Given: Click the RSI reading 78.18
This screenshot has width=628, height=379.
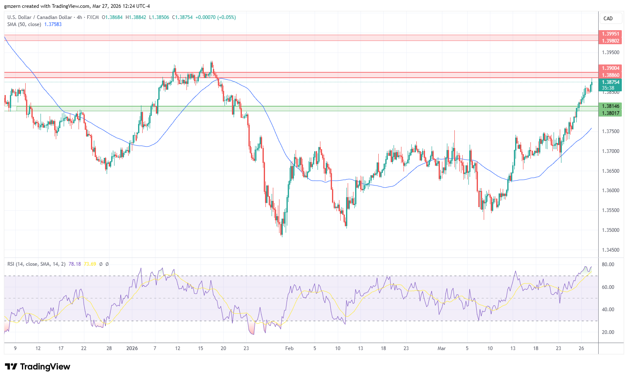Looking at the screenshot, I should 75,264.
